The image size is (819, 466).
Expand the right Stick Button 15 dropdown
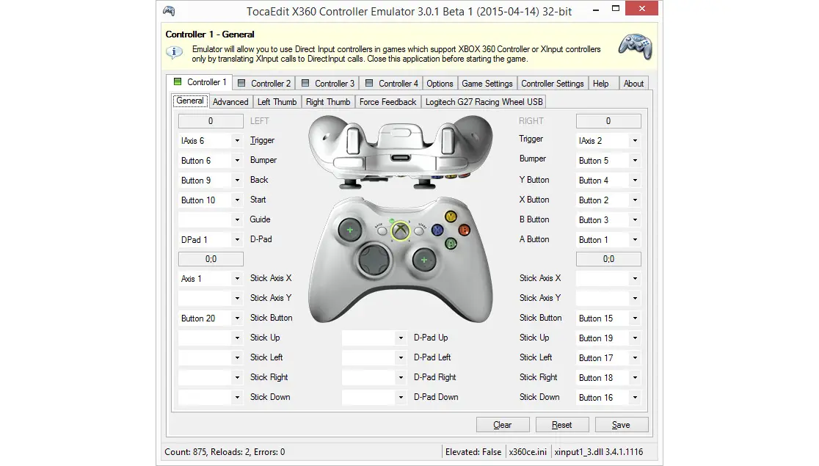point(635,318)
